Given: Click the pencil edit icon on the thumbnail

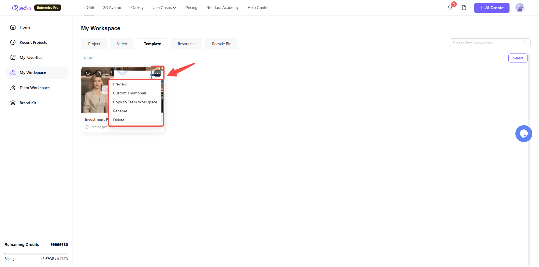Looking at the screenshot, I should coord(106,90).
